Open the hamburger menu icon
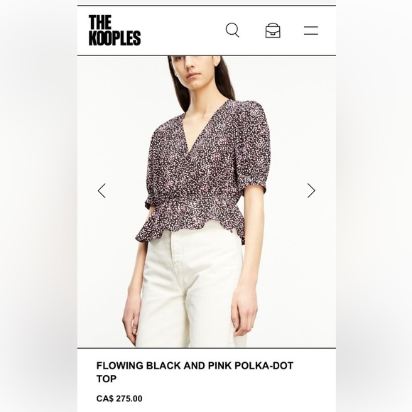This screenshot has height=412, width=412. pyautogui.click(x=311, y=31)
